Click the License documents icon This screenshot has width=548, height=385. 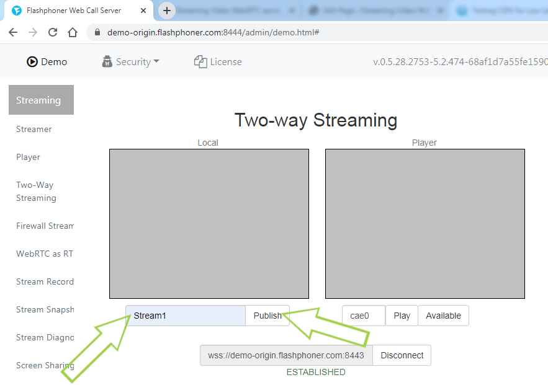[x=200, y=62]
